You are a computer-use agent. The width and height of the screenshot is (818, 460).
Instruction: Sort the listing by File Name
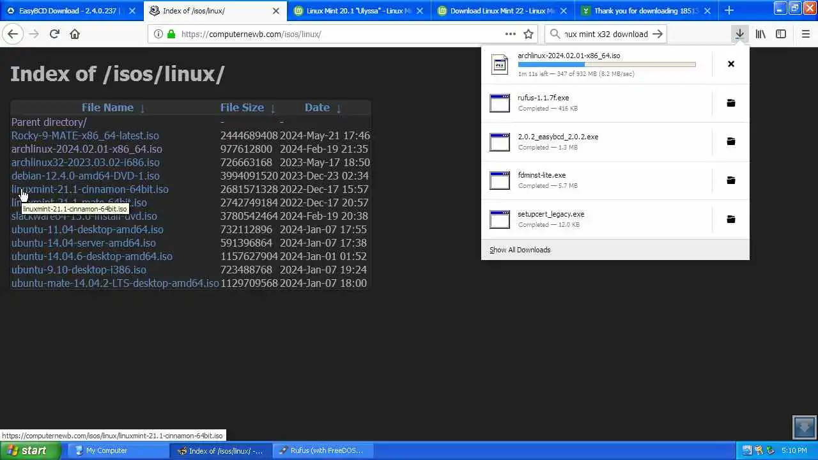(107, 107)
